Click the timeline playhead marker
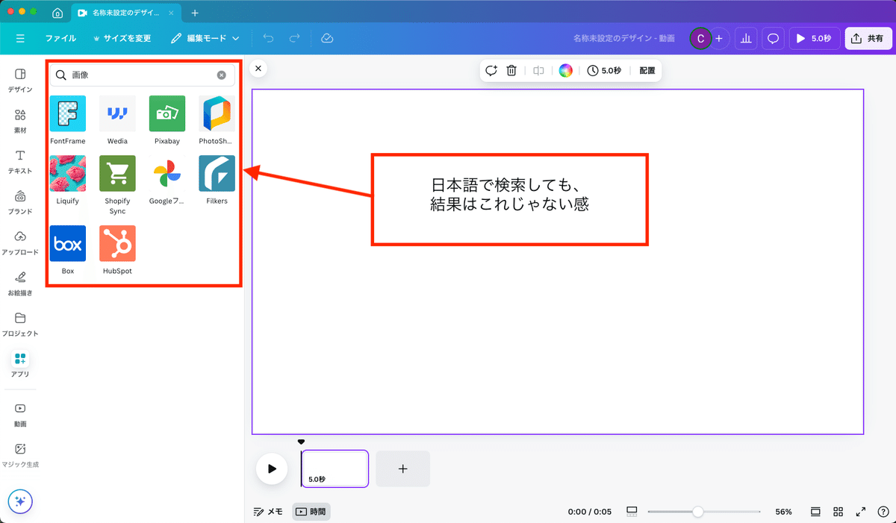The width and height of the screenshot is (896, 523). coord(301,442)
